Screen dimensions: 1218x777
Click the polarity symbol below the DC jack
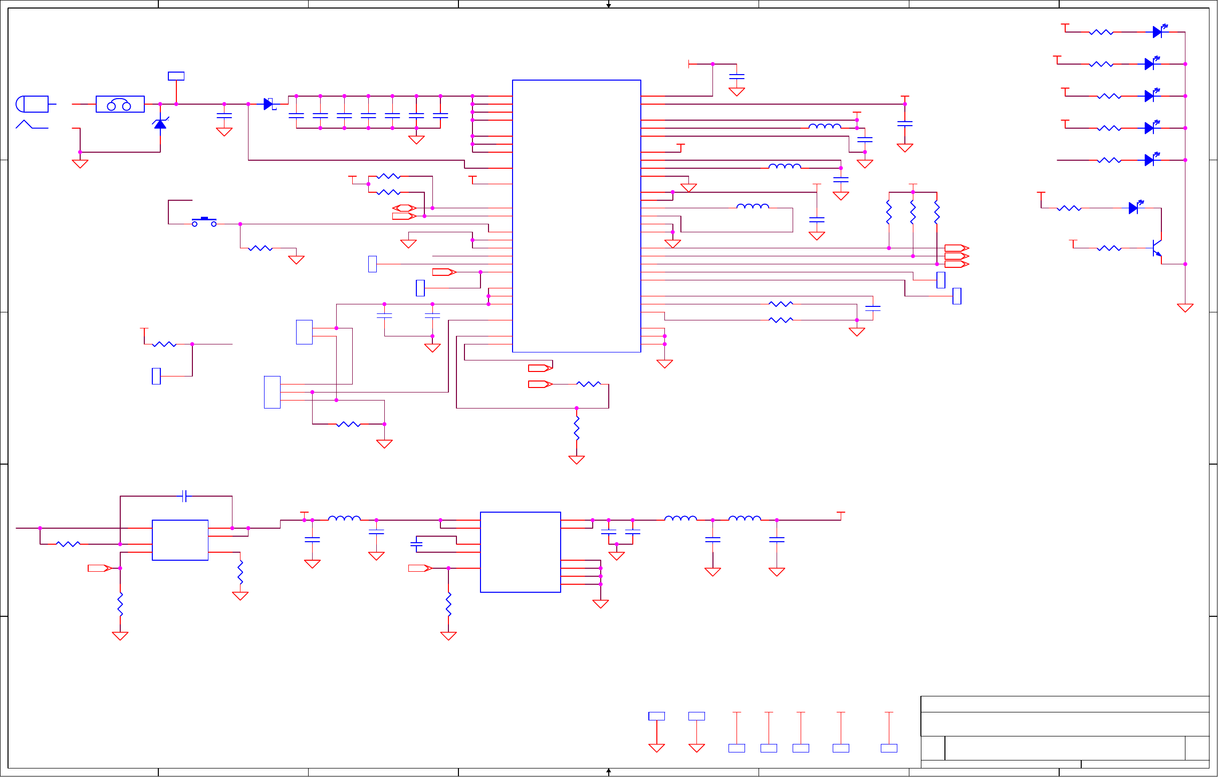[32, 124]
